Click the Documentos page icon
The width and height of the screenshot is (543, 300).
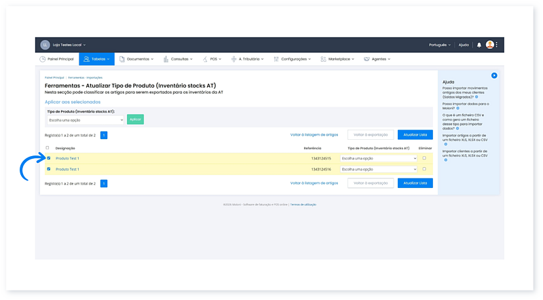pyautogui.click(x=122, y=59)
